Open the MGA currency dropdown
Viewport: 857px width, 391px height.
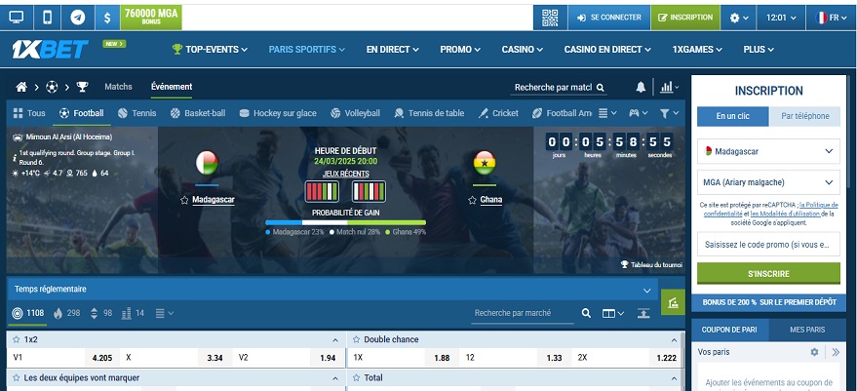coord(768,182)
